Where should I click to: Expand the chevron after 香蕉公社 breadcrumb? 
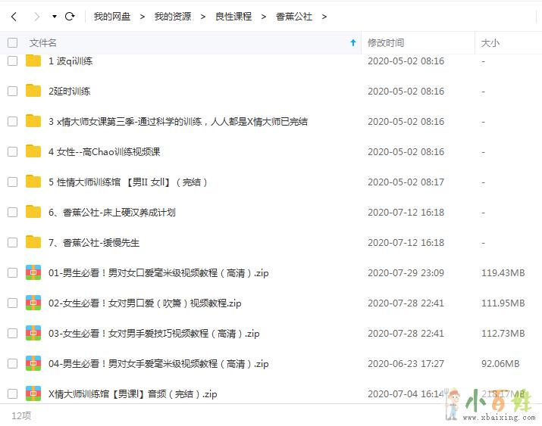[x=324, y=16]
